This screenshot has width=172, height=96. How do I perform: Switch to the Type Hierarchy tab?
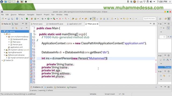point(15,24)
